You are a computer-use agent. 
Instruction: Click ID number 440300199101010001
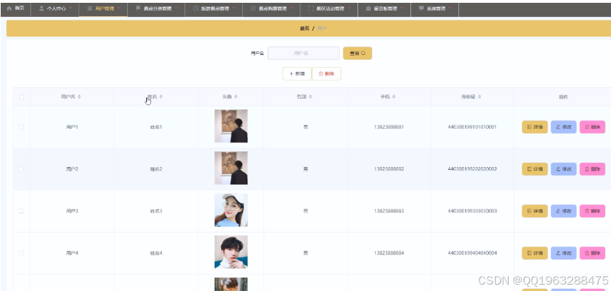[473, 127]
